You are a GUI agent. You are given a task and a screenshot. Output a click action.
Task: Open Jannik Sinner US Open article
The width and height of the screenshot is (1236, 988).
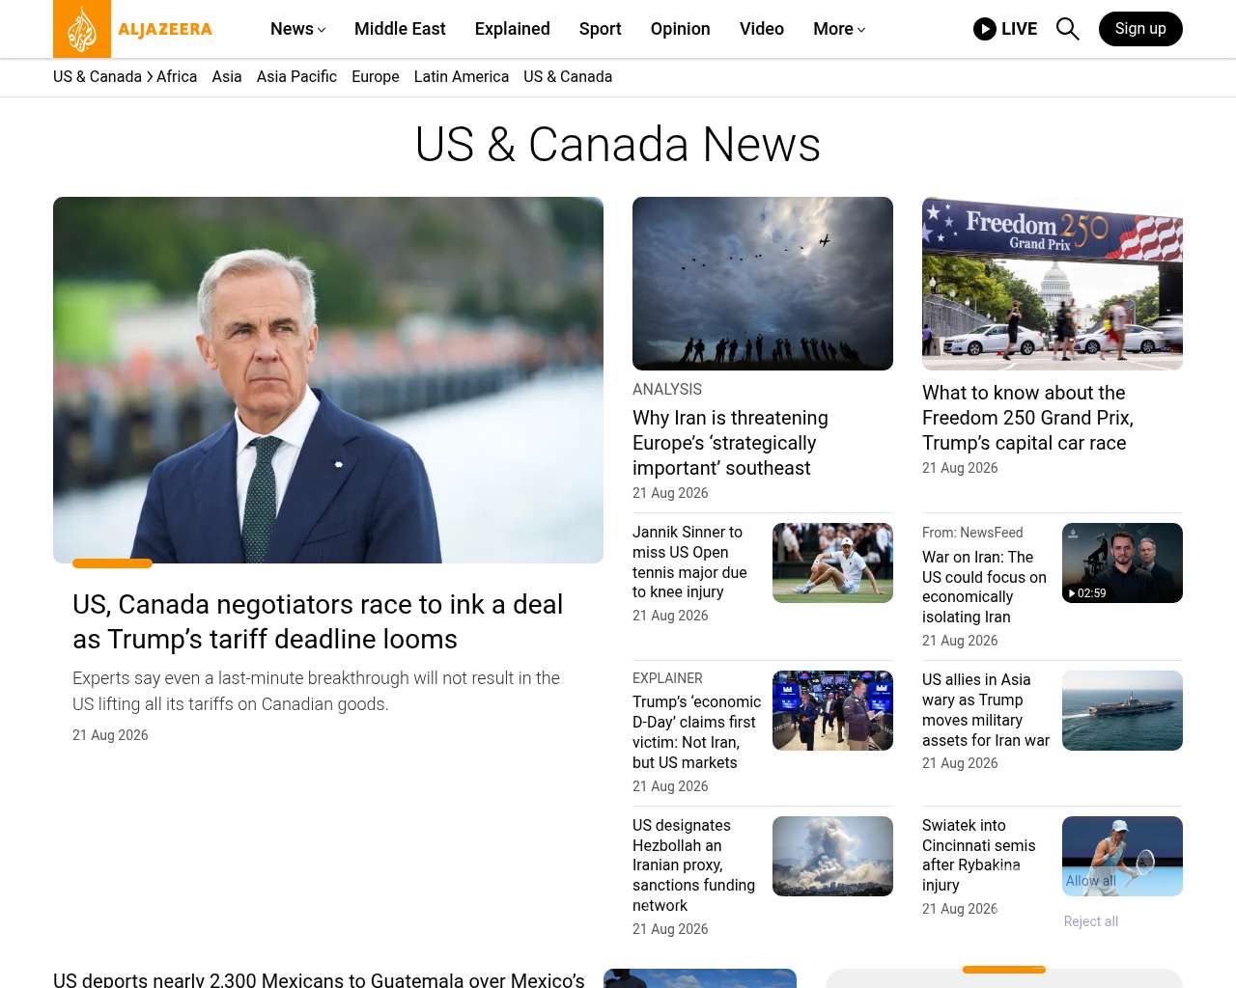tap(689, 562)
